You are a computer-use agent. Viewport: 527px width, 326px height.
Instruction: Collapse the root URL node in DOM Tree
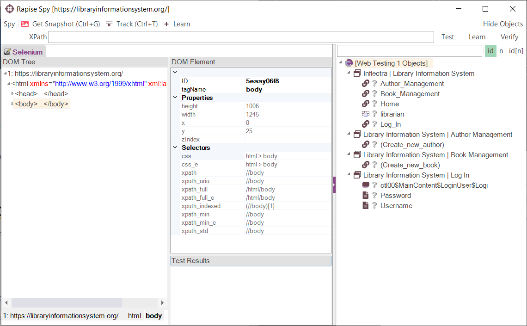[x=5, y=73]
